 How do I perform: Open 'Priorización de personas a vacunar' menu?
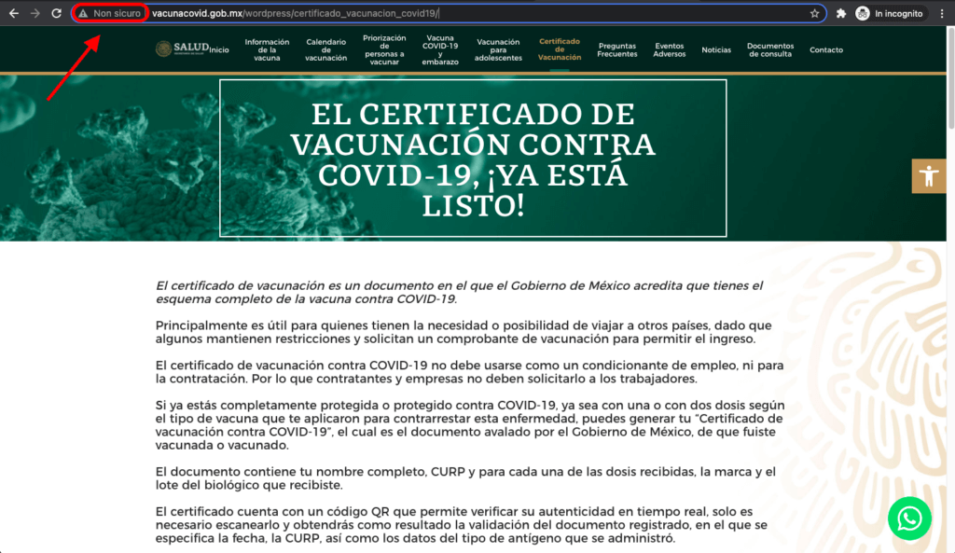pos(386,49)
